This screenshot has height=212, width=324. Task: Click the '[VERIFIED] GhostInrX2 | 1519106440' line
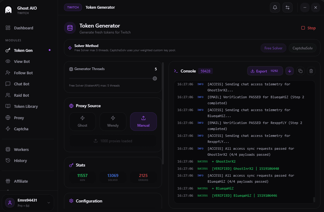pos(245,169)
